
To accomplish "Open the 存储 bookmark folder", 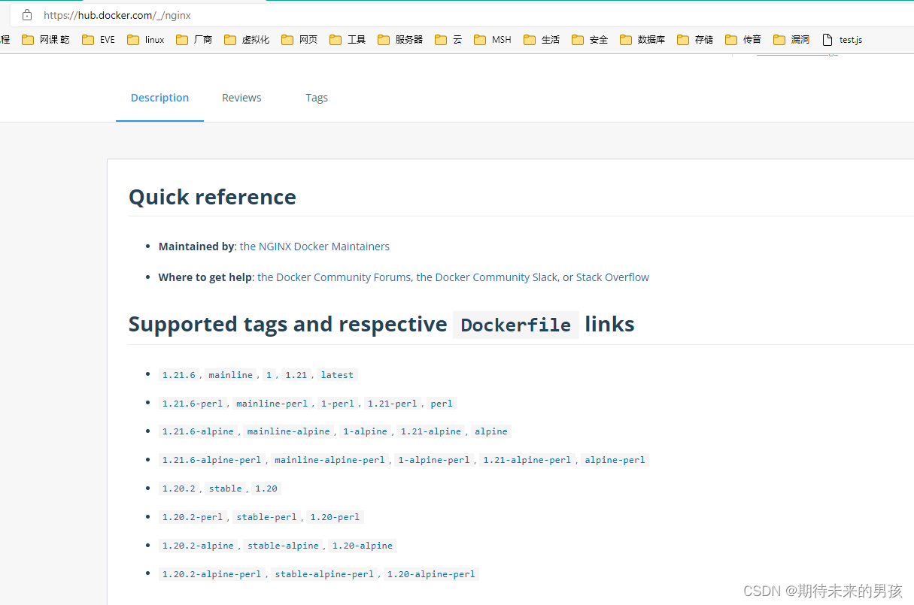I will (695, 40).
